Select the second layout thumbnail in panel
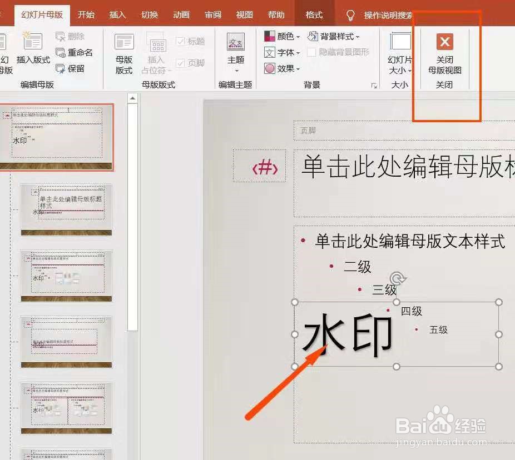The height and width of the screenshot is (460, 515). [x=66, y=209]
